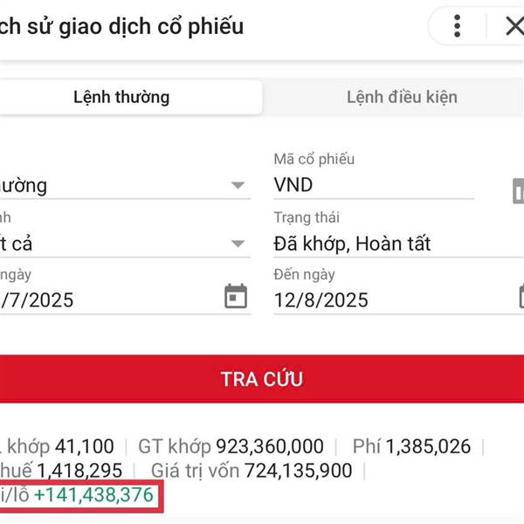Tap the GT khớp 923,360,000 summary
The width and height of the screenshot is (524, 524).
(231, 446)
